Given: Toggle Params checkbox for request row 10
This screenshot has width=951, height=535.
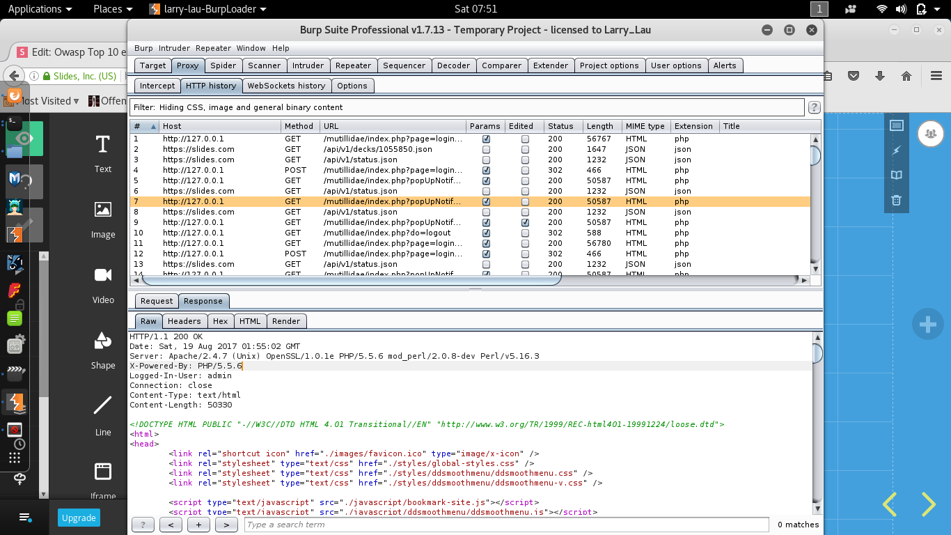Looking at the screenshot, I should click(486, 233).
